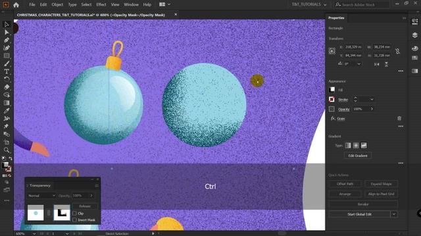421x236 pixels.
Task: Click the Expand Shape button
Action: [x=381, y=184]
